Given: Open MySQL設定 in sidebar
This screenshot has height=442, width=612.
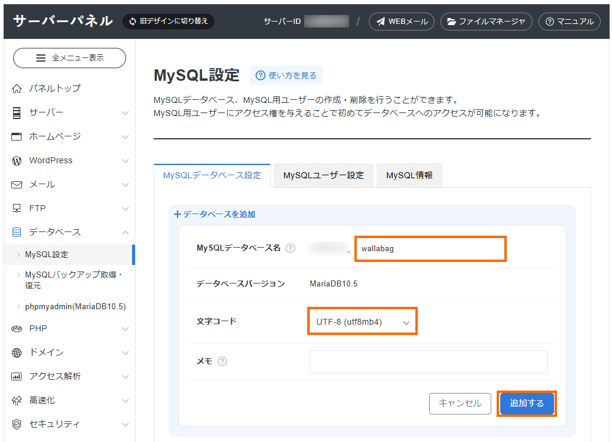Looking at the screenshot, I should click(69, 255).
